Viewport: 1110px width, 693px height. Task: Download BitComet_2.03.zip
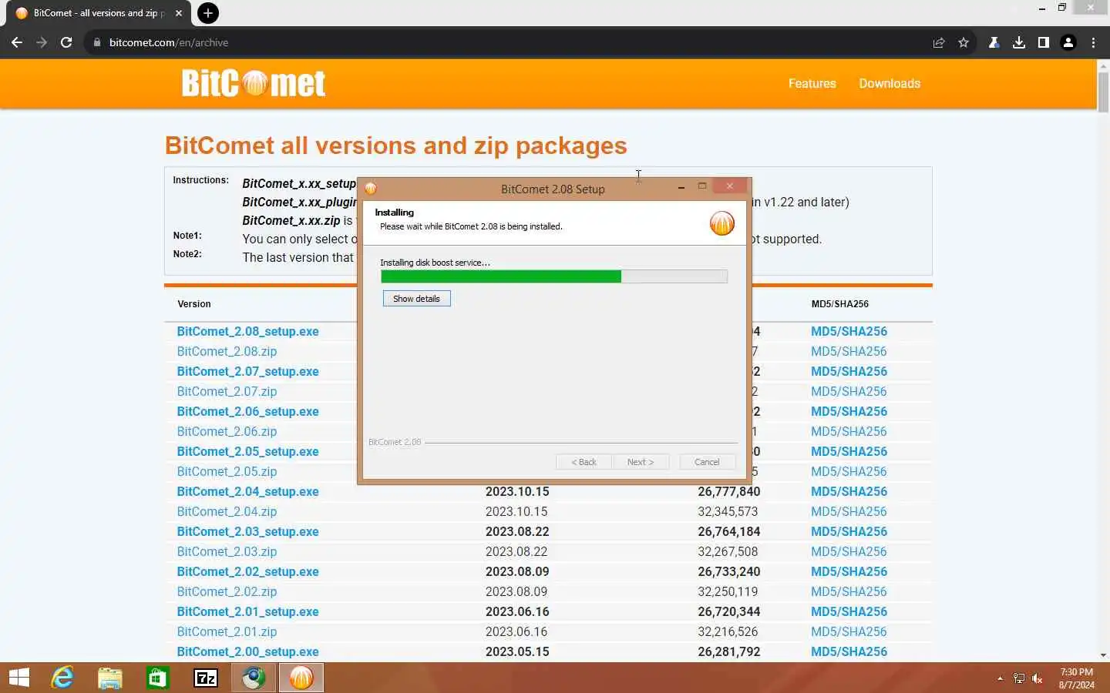click(x=227, y=551)
